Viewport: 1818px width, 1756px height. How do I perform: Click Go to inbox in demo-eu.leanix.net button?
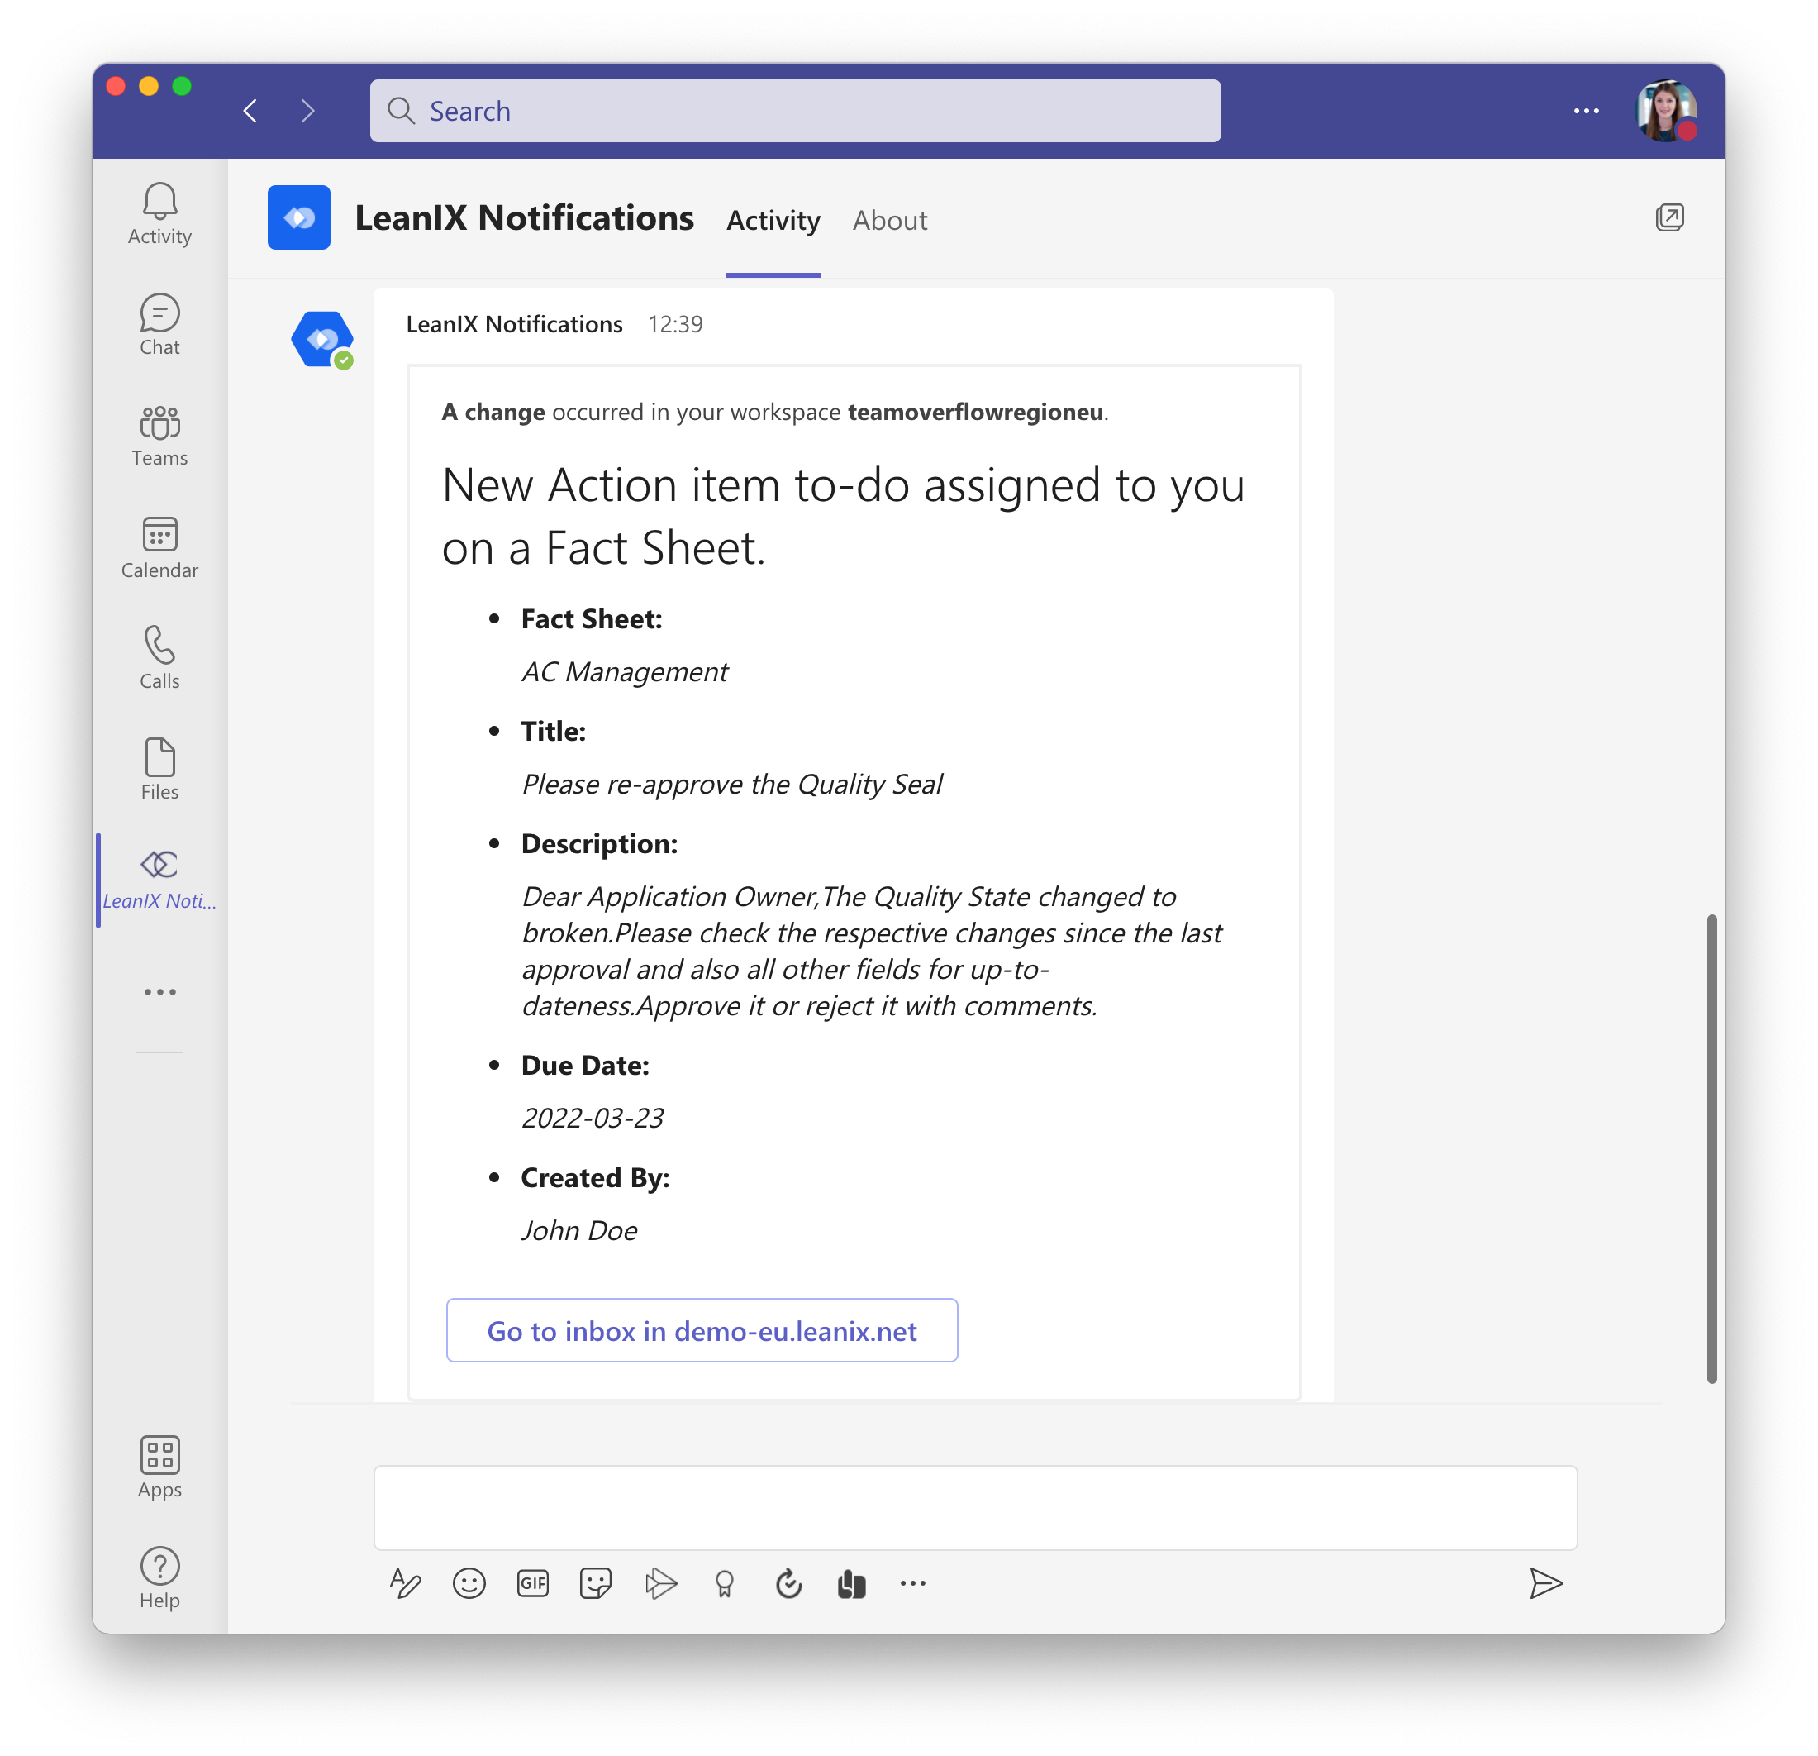tap(702, 1330)
